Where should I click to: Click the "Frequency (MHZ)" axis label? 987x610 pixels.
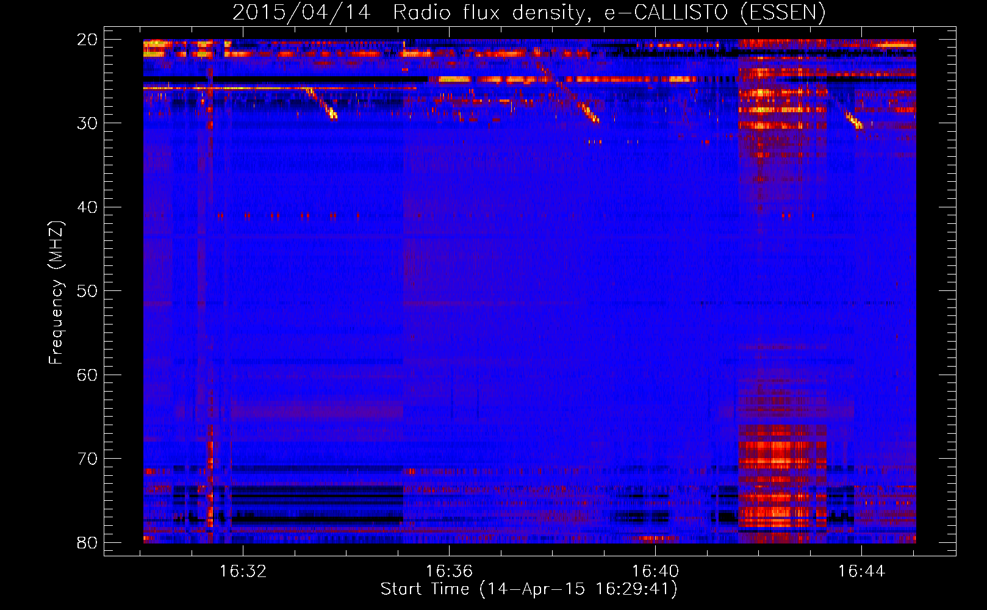[56, 293]
